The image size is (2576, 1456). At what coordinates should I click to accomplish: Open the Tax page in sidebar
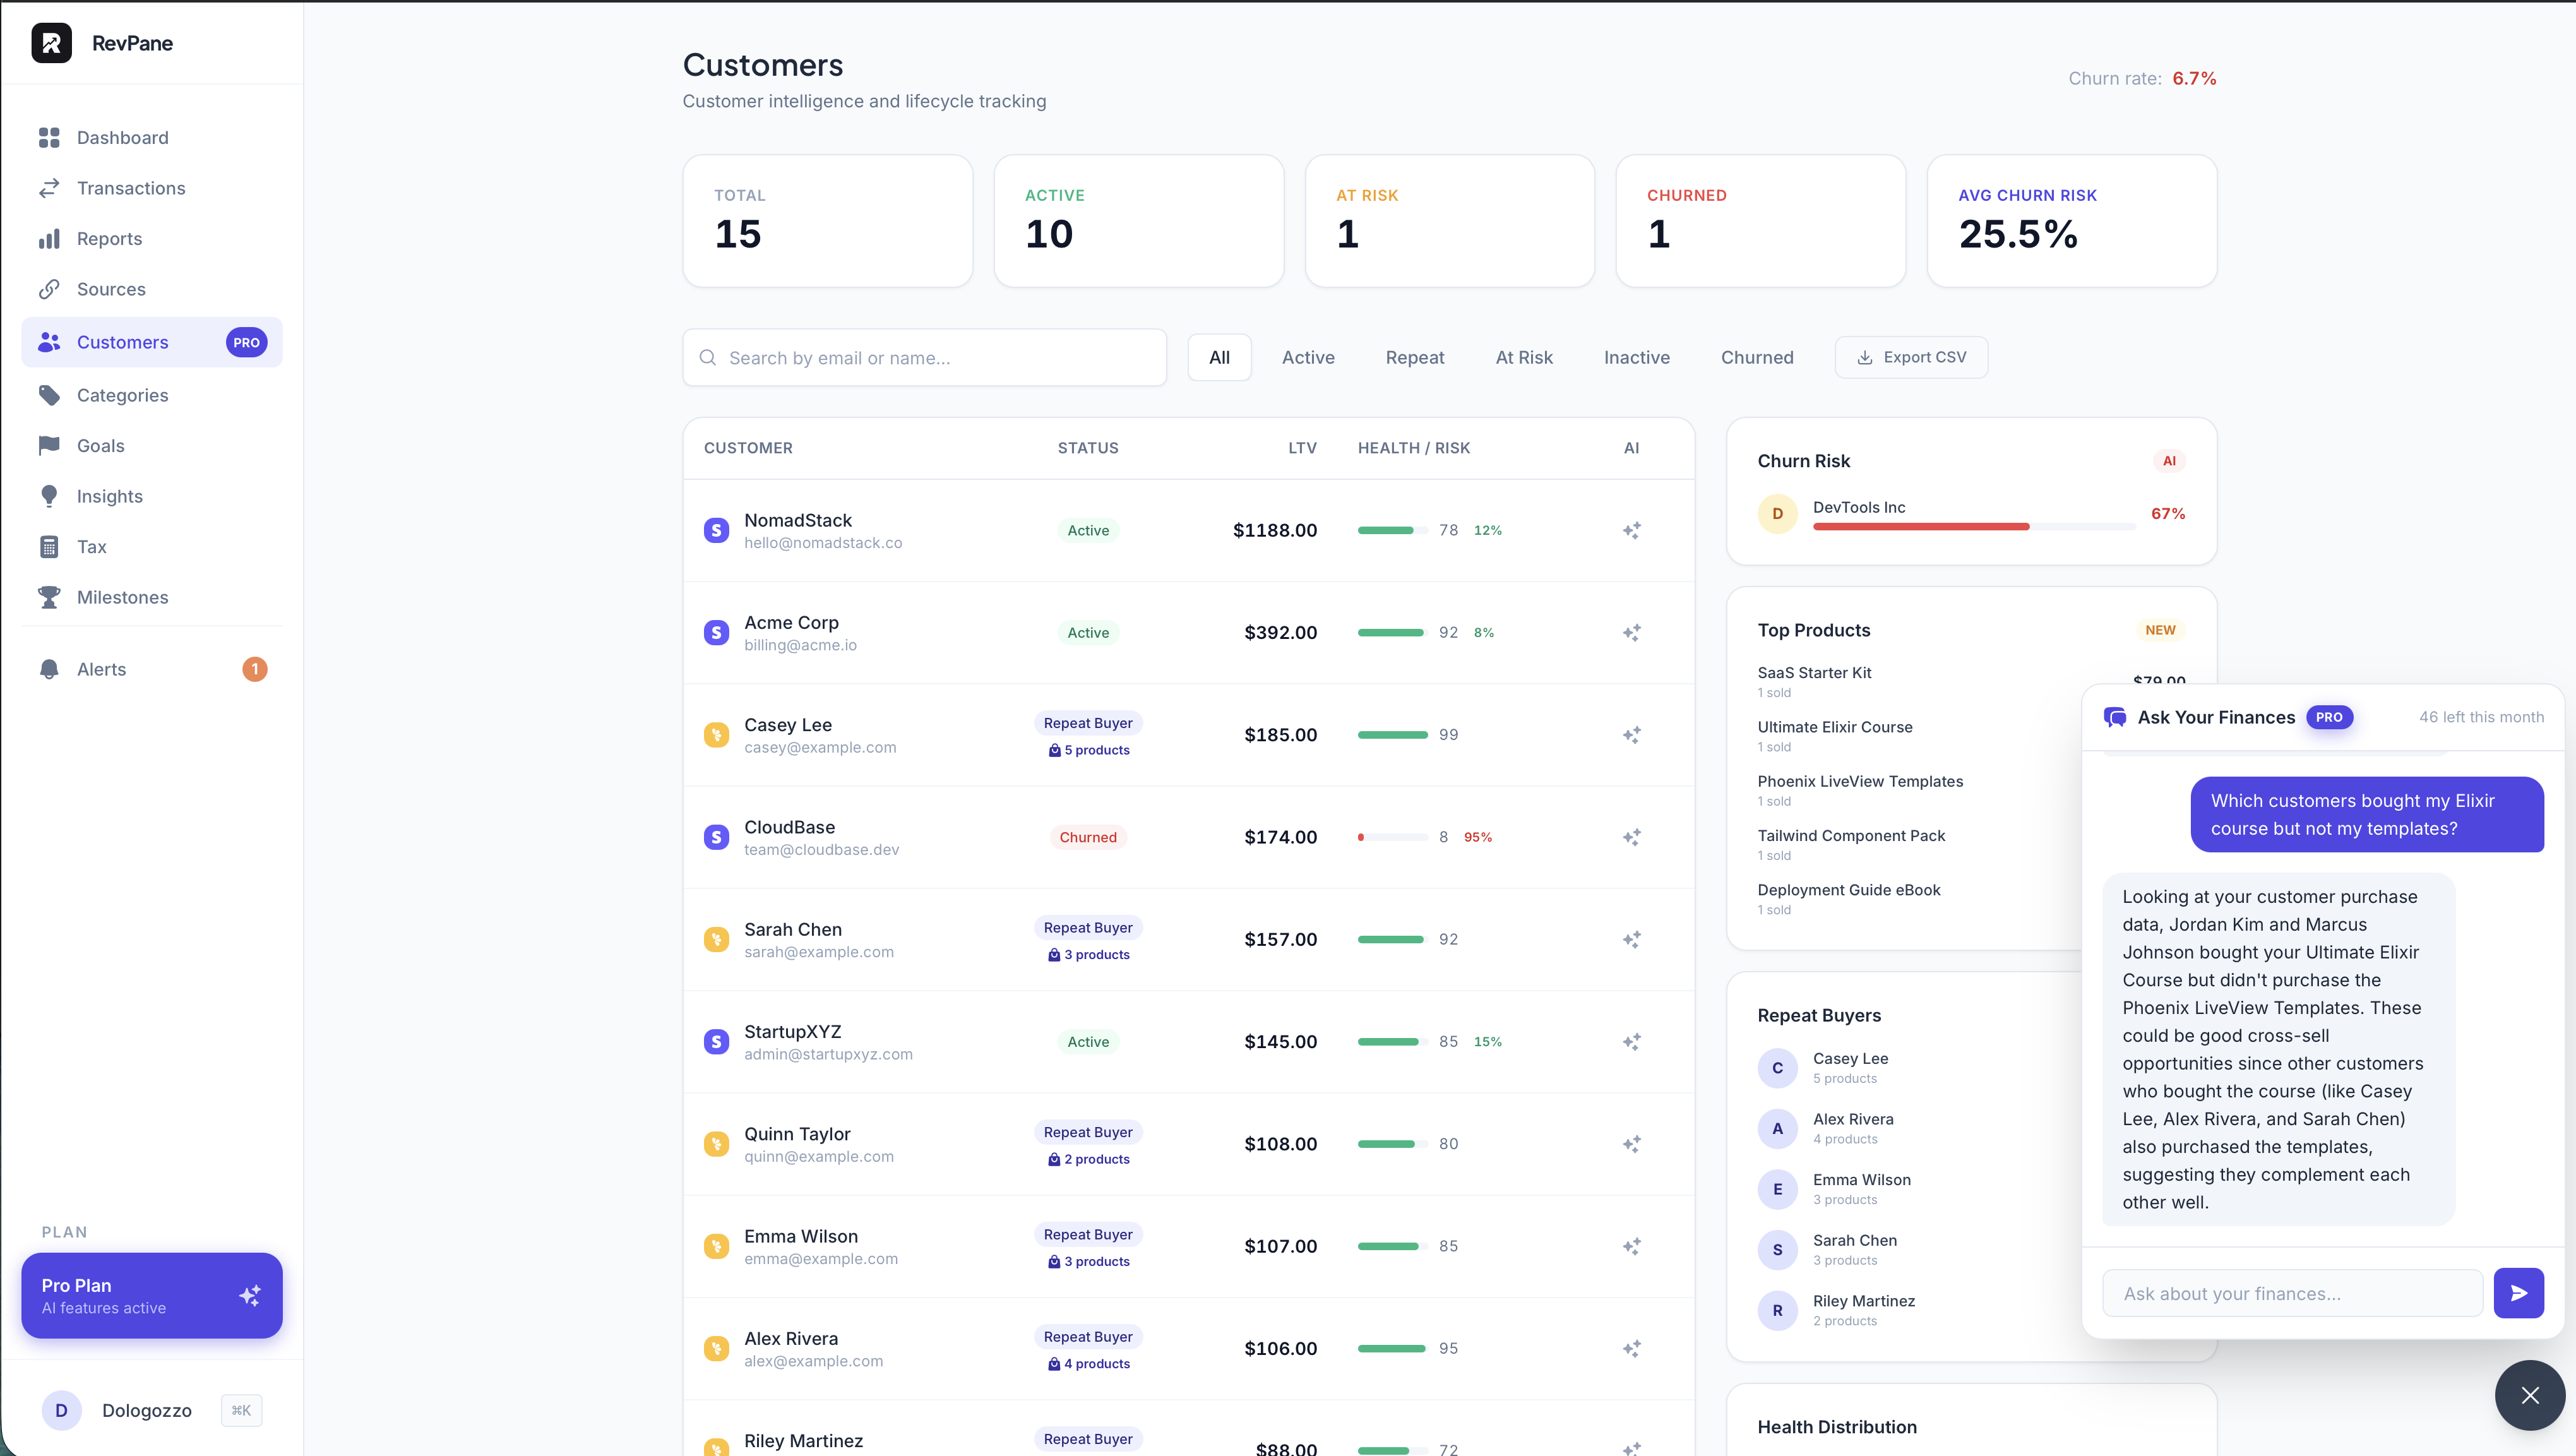tap(91, 547)
